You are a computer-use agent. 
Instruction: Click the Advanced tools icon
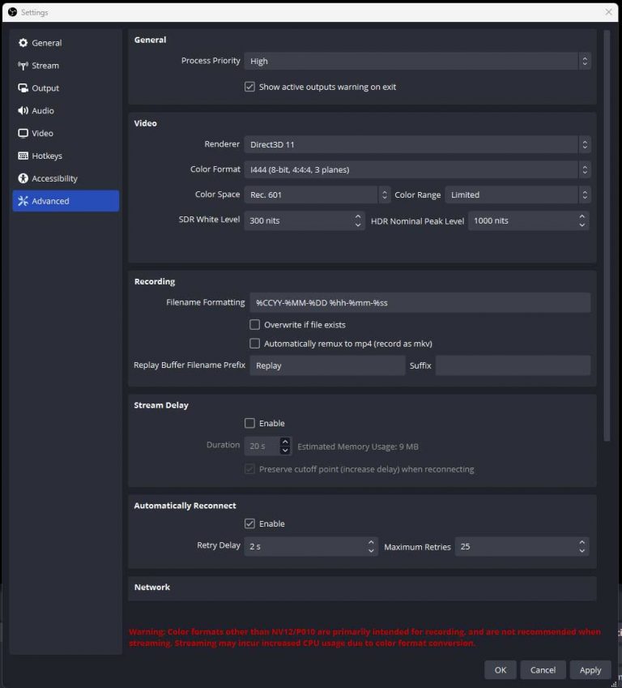(x=23, y=201)
